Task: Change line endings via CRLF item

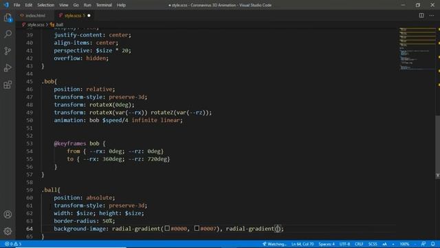Action: [359, 244]
